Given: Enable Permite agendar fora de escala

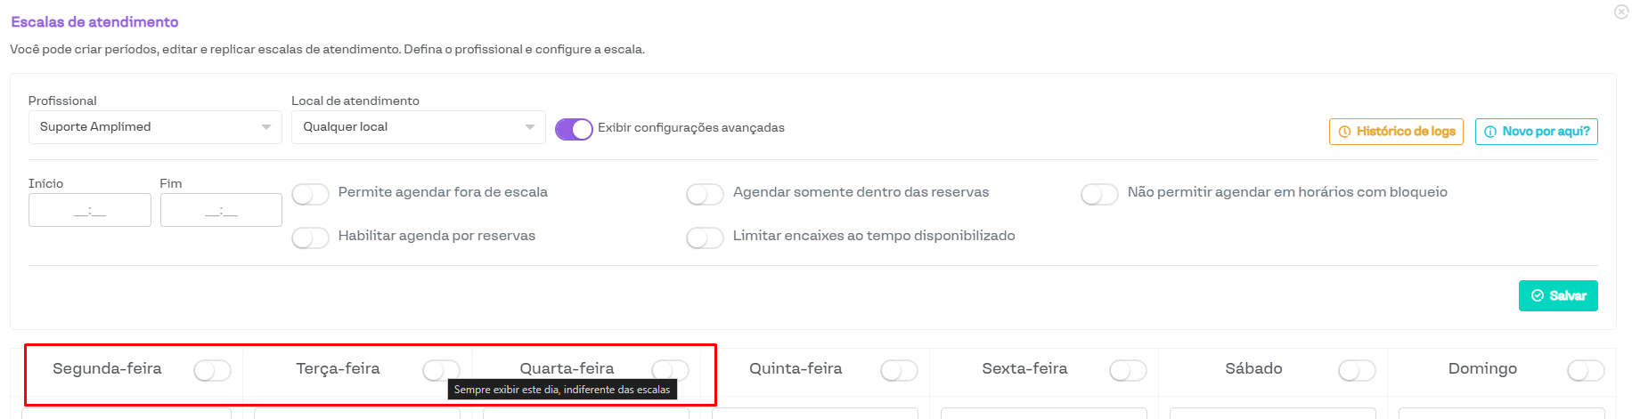Looking at the screenshot, I should coord(310,194).
